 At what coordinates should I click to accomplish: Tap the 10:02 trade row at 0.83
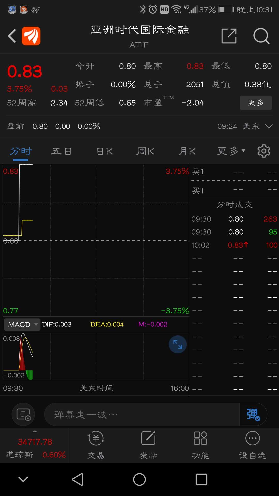234,245
